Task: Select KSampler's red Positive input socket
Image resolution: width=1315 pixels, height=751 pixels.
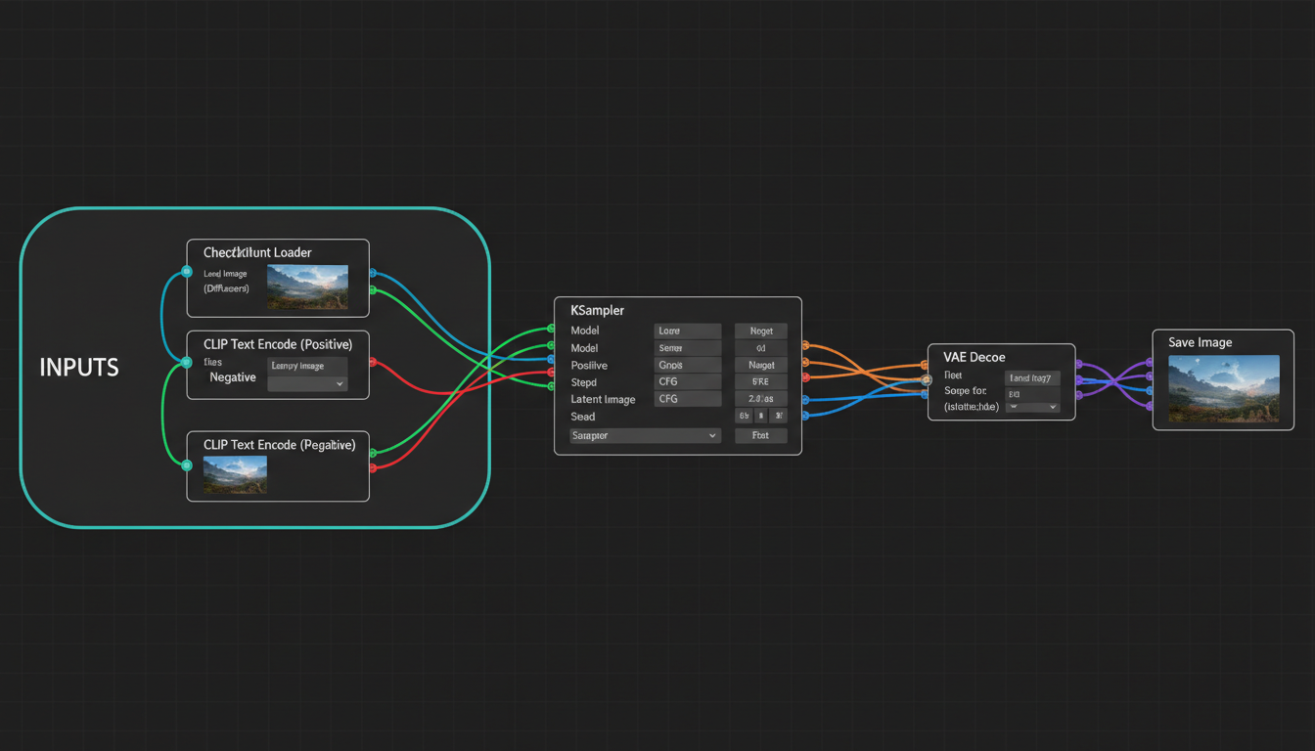Action: coord(551,370)
